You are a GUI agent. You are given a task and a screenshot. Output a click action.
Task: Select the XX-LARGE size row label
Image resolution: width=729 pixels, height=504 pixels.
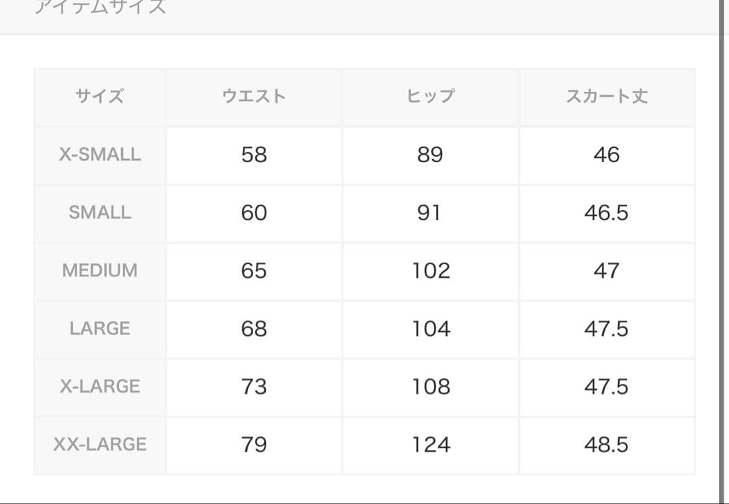[100, 445]
